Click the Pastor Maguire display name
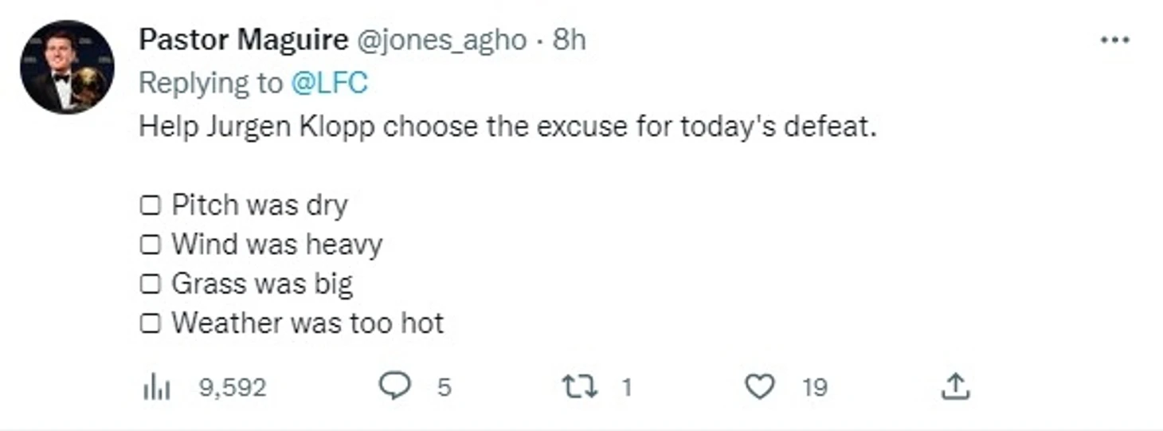The width and height of the screenshot is (1163, 431). 243,40
